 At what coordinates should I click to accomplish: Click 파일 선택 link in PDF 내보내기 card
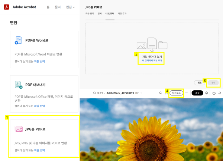pyautogui.click(x=39, y=106)
